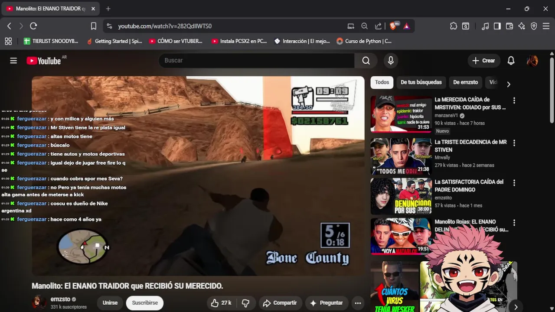Open the Brave VPN shield icon
This screenshot has height=312, width=555.
point(534,26)
